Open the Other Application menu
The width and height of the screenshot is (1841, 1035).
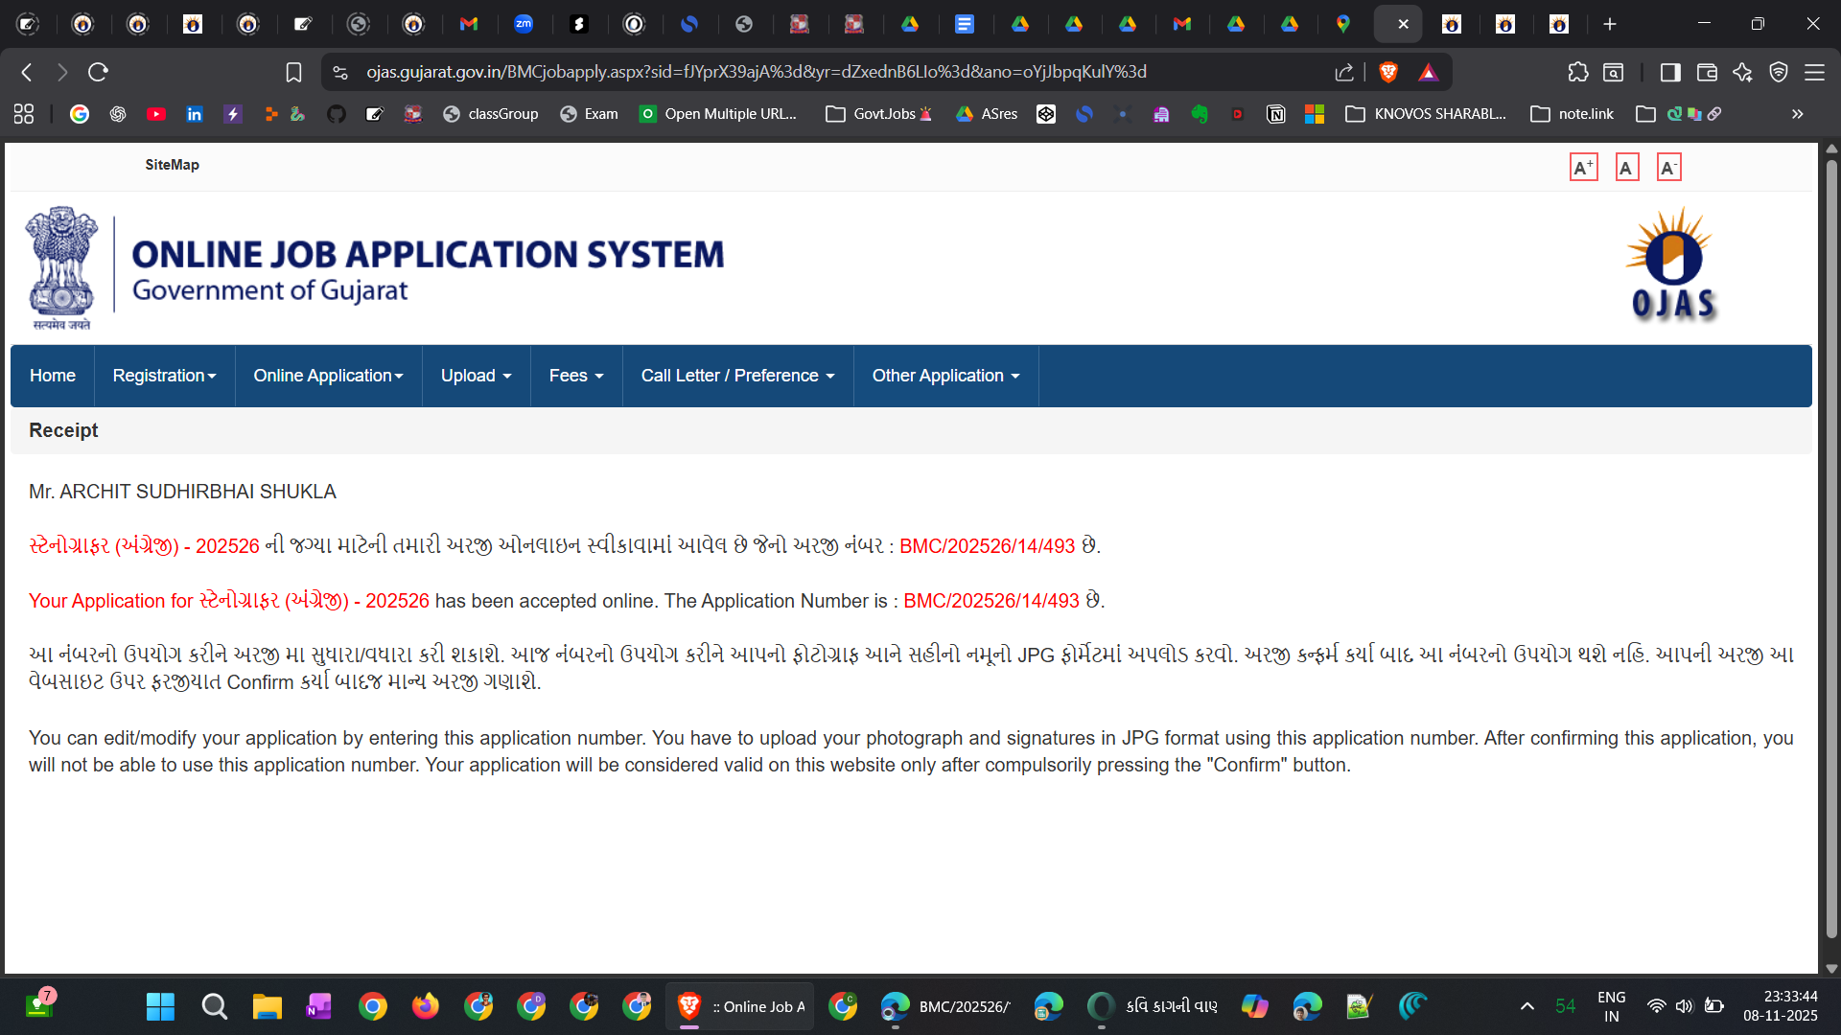pos(944,376)
